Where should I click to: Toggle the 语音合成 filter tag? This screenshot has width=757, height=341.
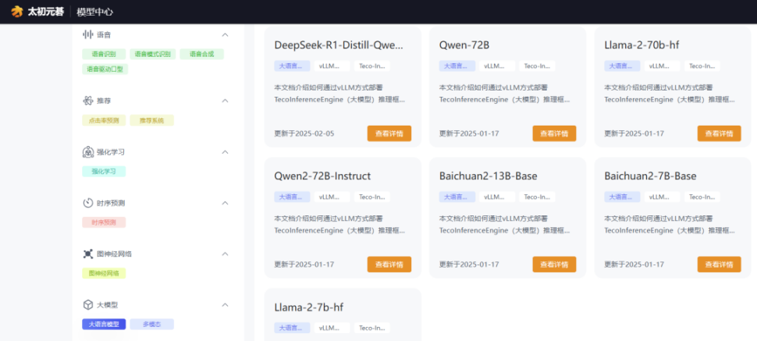click(x=201, y=55)
